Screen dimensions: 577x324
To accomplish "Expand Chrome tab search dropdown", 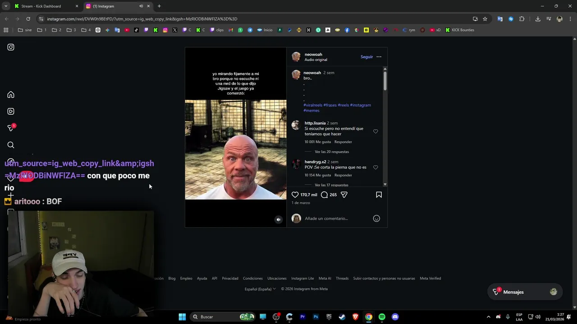I will click(x=5, y=6).
